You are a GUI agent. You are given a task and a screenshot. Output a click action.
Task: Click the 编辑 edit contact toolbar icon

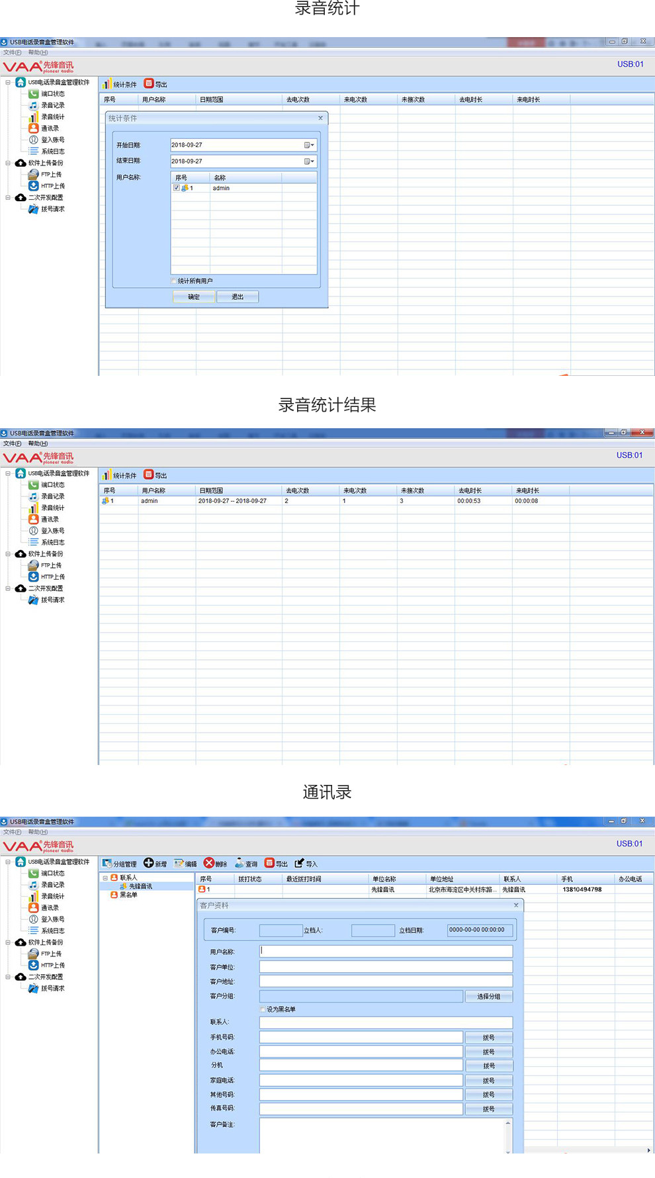point(179,864)
